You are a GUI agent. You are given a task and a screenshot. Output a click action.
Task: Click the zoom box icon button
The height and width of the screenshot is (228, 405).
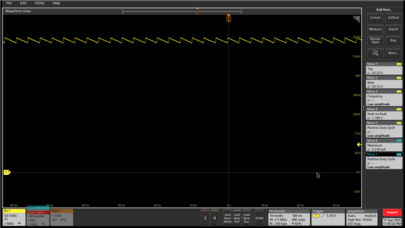pos(375,53)
